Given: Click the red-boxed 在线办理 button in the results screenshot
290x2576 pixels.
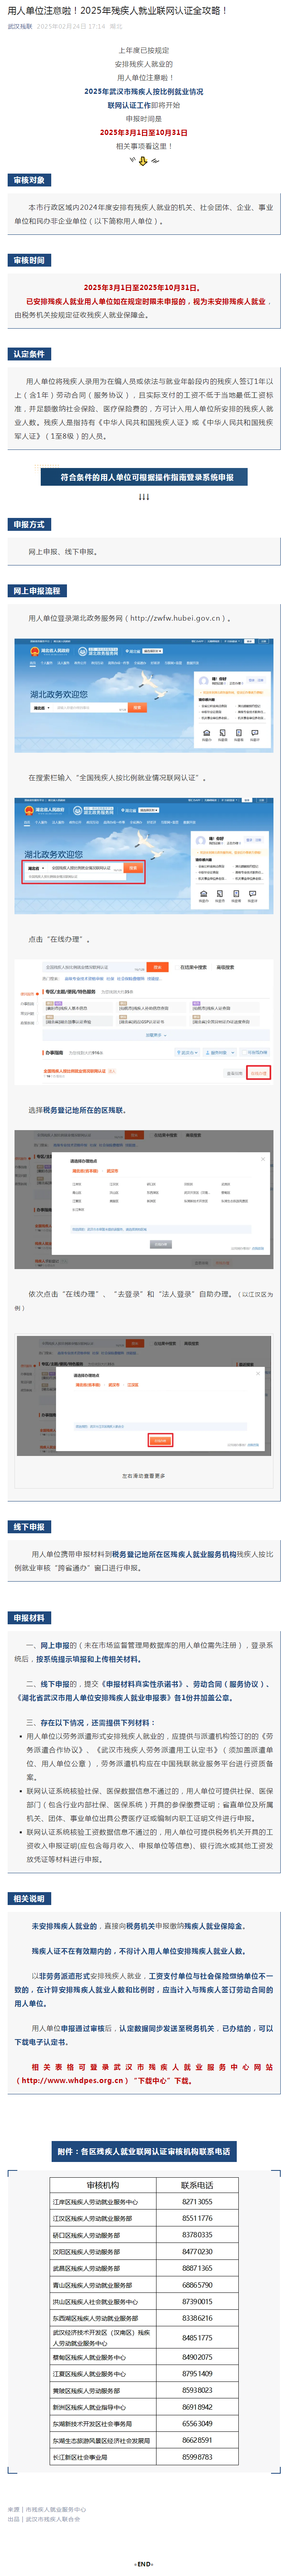Looking at the screenshot, I should tap(258, 1073).
